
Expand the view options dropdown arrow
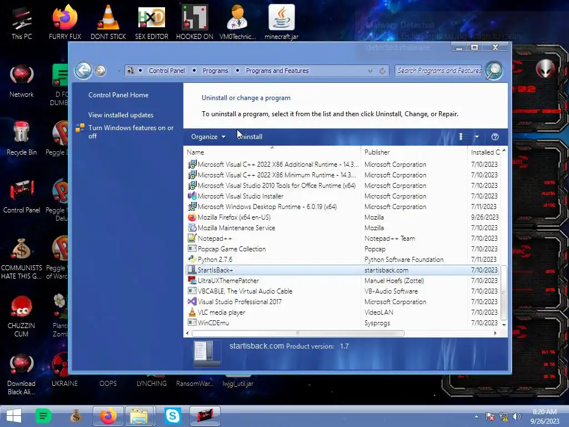477,137
